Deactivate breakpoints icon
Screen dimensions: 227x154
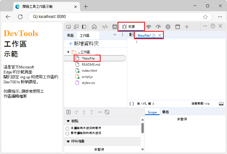click(107, 112)
